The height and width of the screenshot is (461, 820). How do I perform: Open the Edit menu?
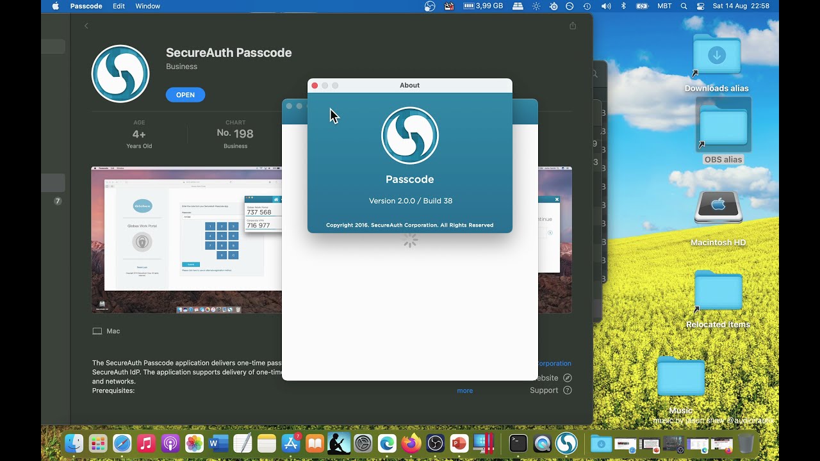(119, 6)
